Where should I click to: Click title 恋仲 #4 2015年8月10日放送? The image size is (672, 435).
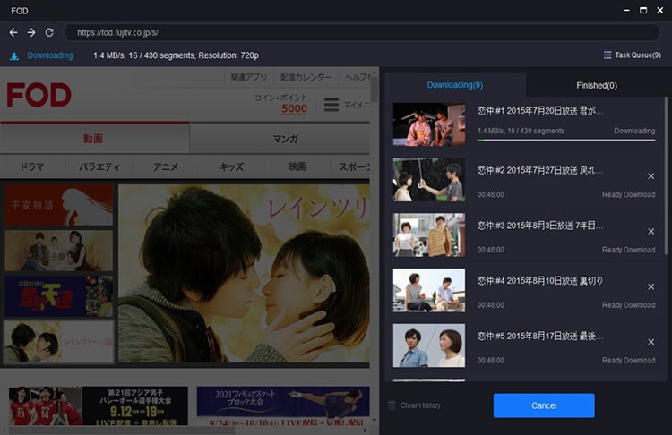(x=540, y=281)
